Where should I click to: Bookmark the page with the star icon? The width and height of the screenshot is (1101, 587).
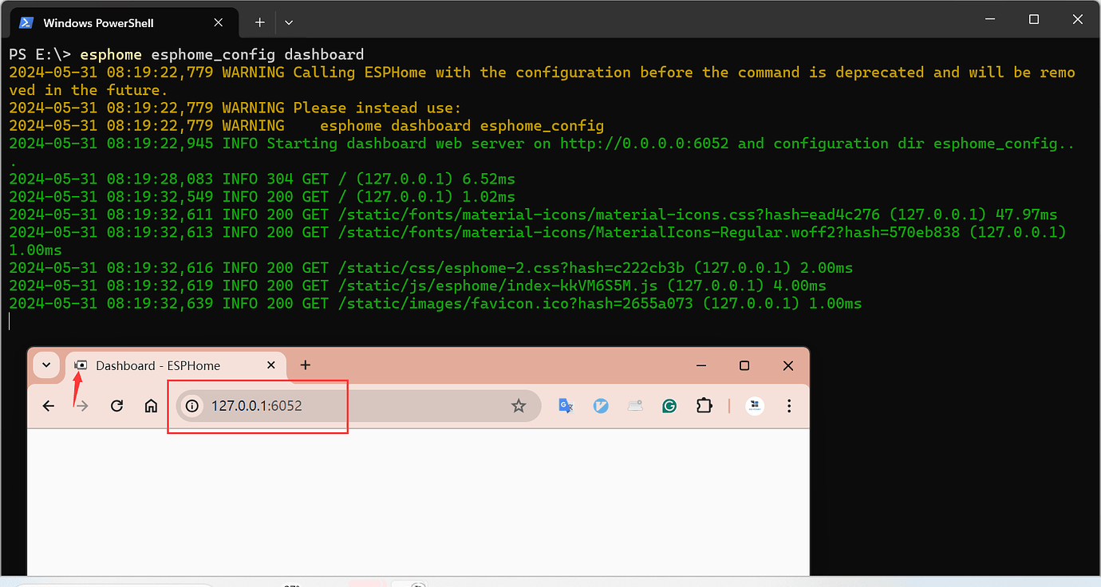[x=519, y=405]
